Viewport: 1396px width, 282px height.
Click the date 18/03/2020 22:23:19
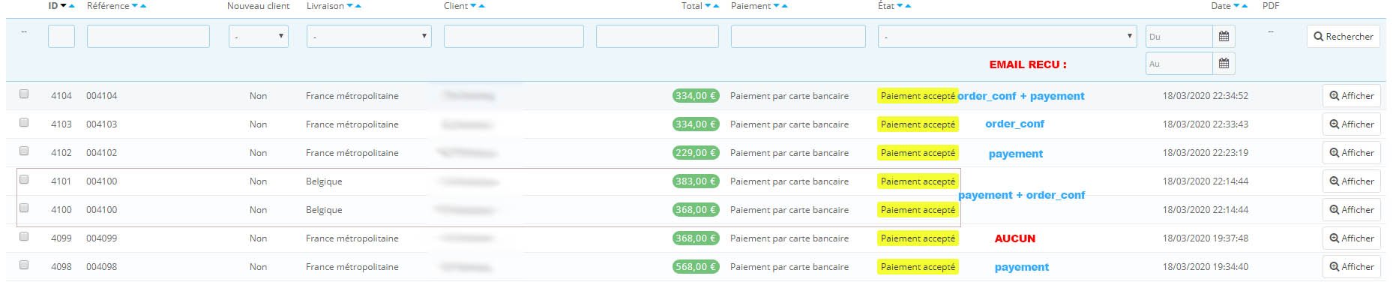[x=1206, y=153]
